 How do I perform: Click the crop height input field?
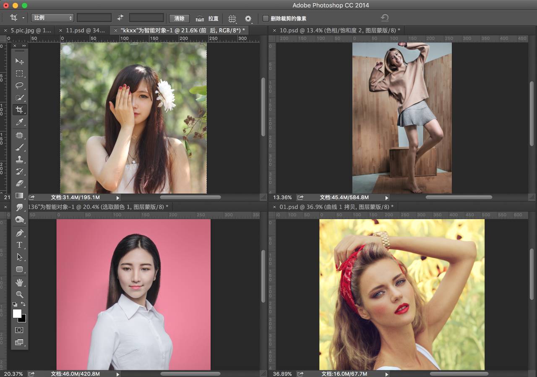coord(146,18)
